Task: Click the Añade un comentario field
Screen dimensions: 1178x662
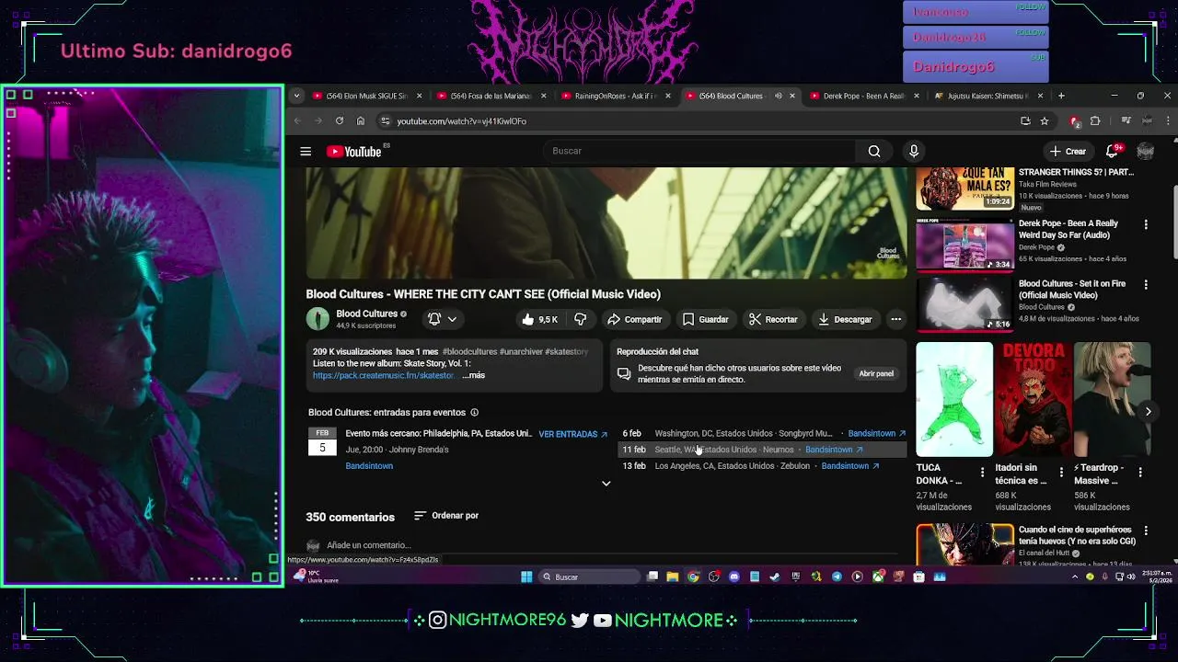Action: pos(611,545)
